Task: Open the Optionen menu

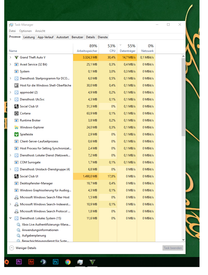Action: pyautogui.click(x=25, y=31)
